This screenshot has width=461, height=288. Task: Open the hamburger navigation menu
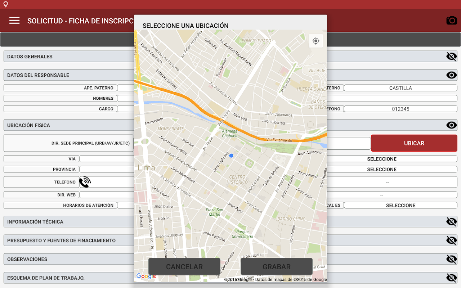[14, 21]
